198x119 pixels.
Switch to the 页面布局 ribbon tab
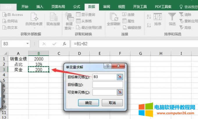(x=58, y=6)
